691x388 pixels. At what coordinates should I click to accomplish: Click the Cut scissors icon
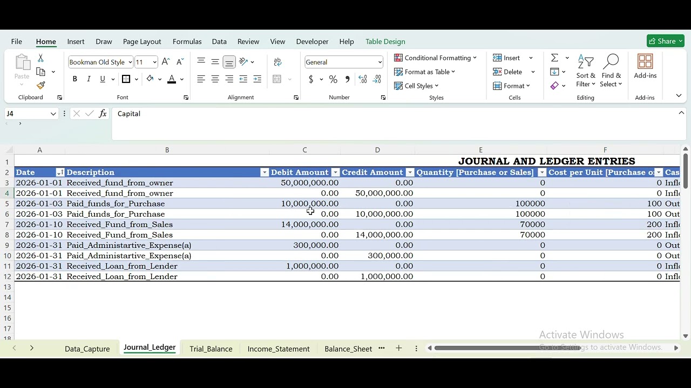tap(40, 58)
